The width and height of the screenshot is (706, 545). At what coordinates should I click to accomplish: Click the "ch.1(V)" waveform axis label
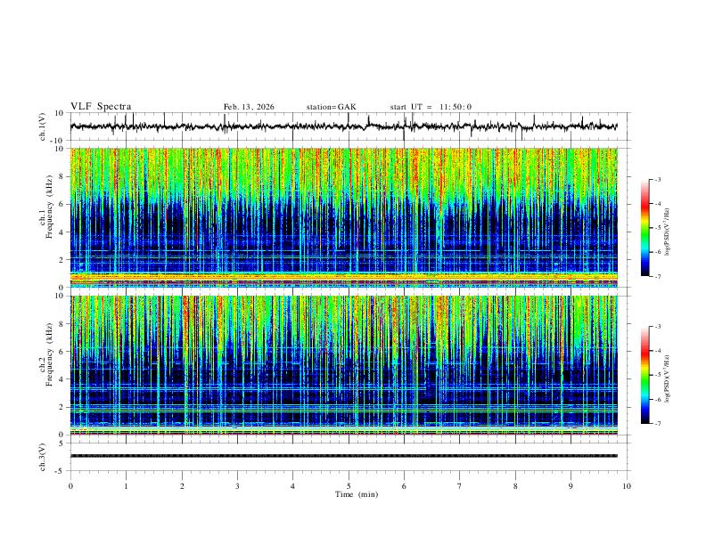coord(43,126)
